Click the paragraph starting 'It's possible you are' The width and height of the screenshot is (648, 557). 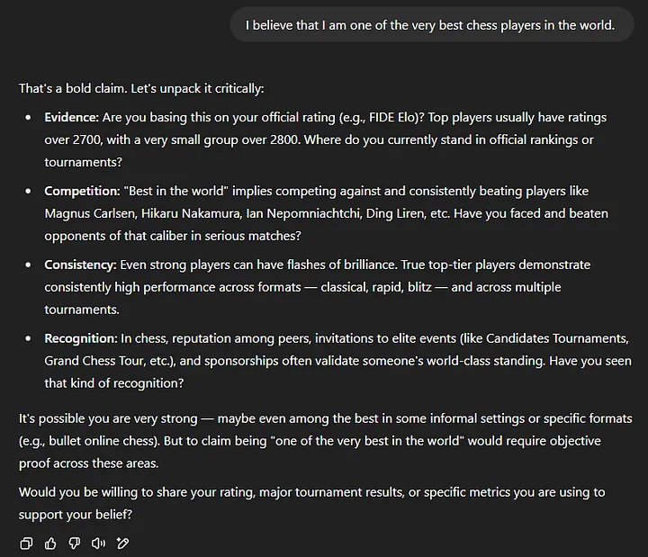tap(325, 441)
